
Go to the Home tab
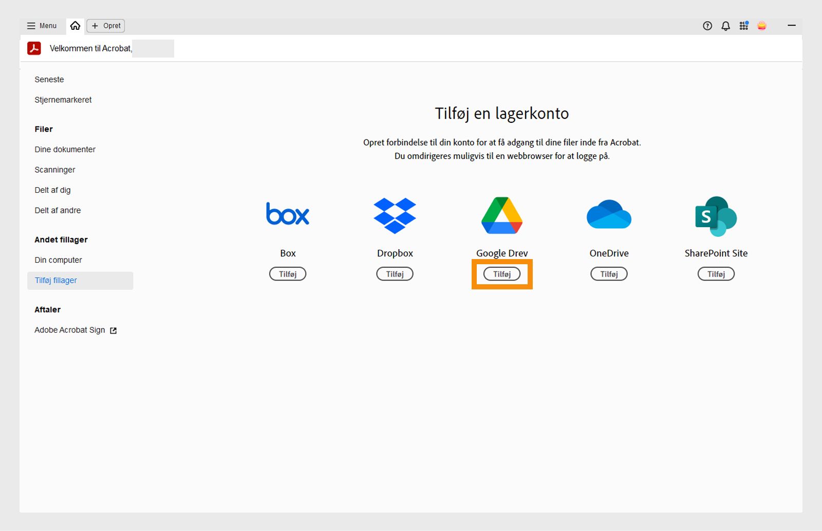(x=75, y=25)
